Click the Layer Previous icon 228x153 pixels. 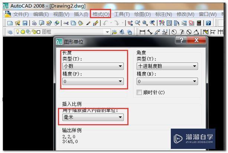[122, 32]
